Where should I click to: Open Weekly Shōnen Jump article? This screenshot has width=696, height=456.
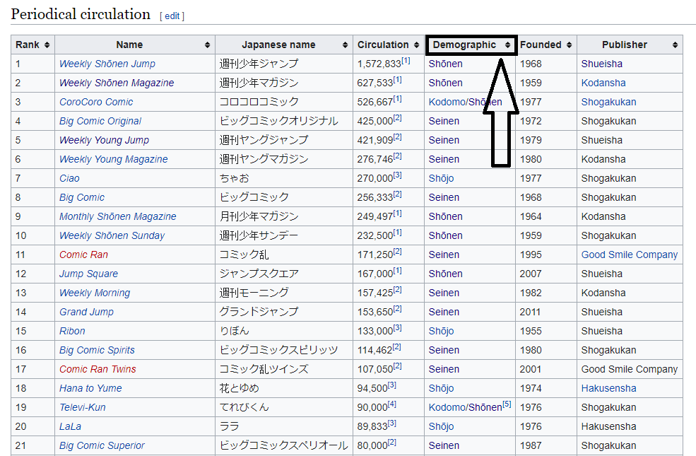click(x=107, y=64)
